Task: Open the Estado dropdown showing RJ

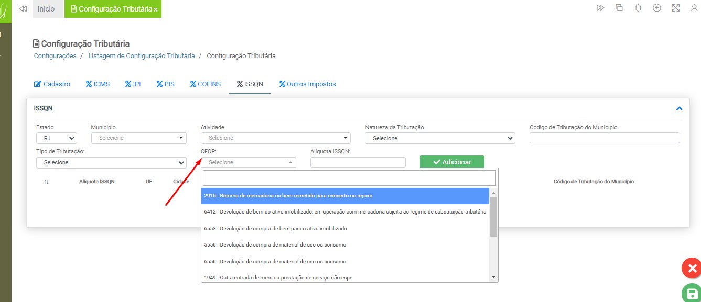Action: tap(57, 138)
